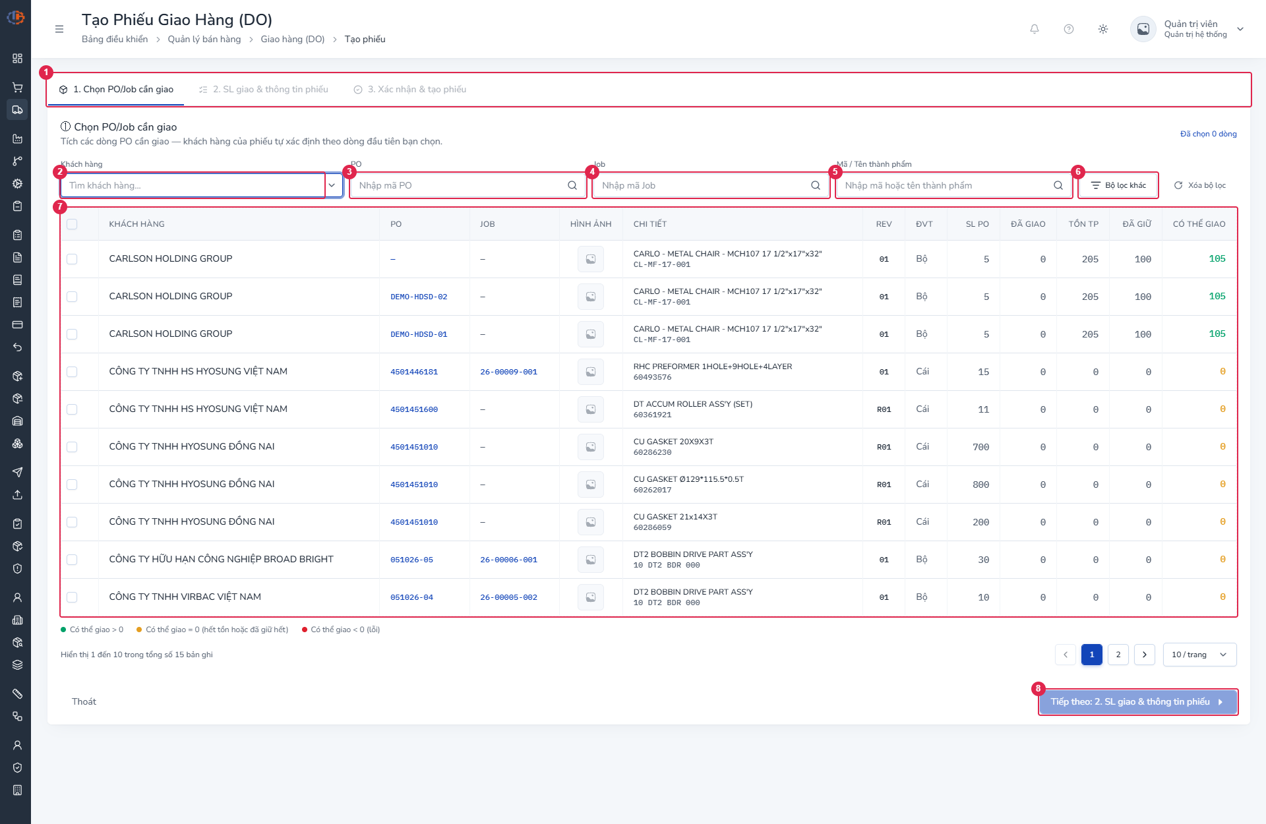Check the row with PO 4501446181

[x=72, y=372]
